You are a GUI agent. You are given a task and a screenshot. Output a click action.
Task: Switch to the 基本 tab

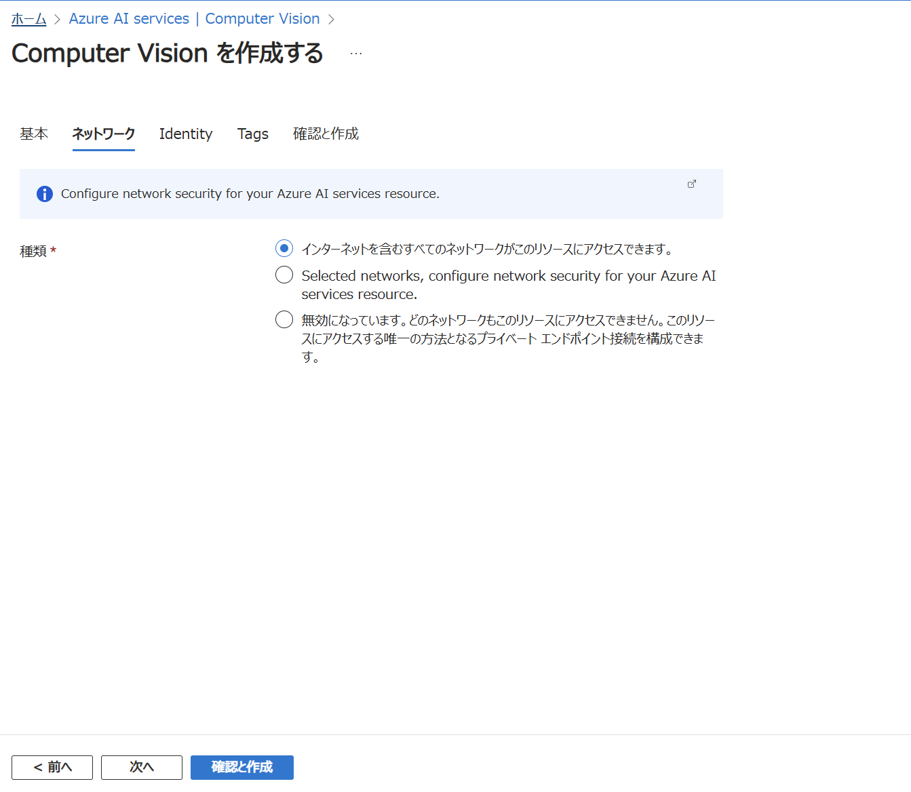click(x=34, y=134)
